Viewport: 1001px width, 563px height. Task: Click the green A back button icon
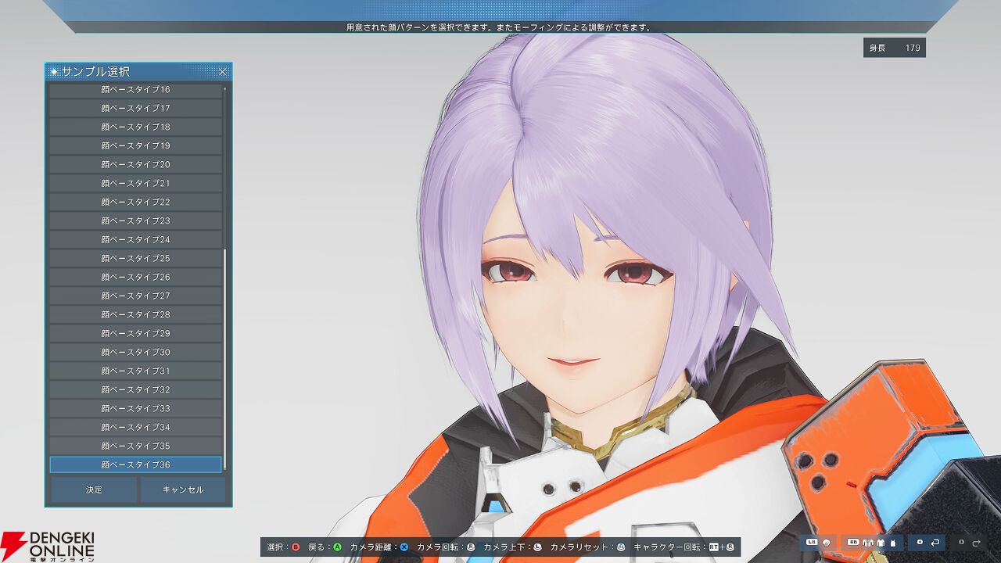click(337, 547)
